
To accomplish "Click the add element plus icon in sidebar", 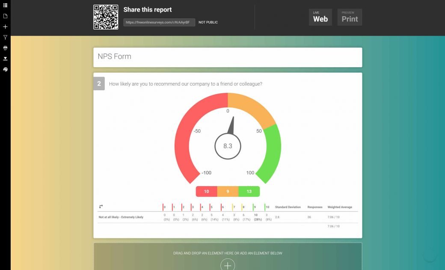I will point(5,27).
